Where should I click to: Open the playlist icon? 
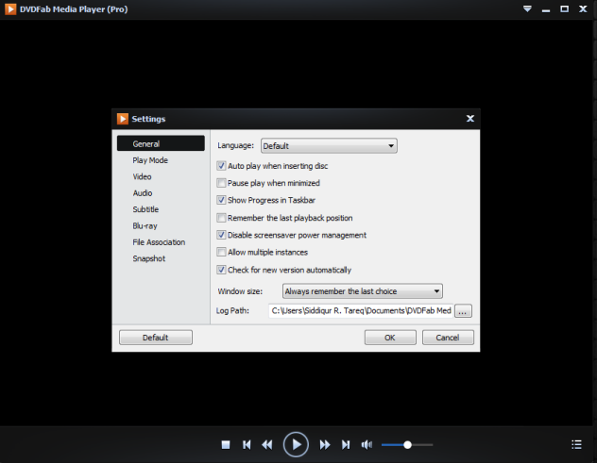click(576, 444)
